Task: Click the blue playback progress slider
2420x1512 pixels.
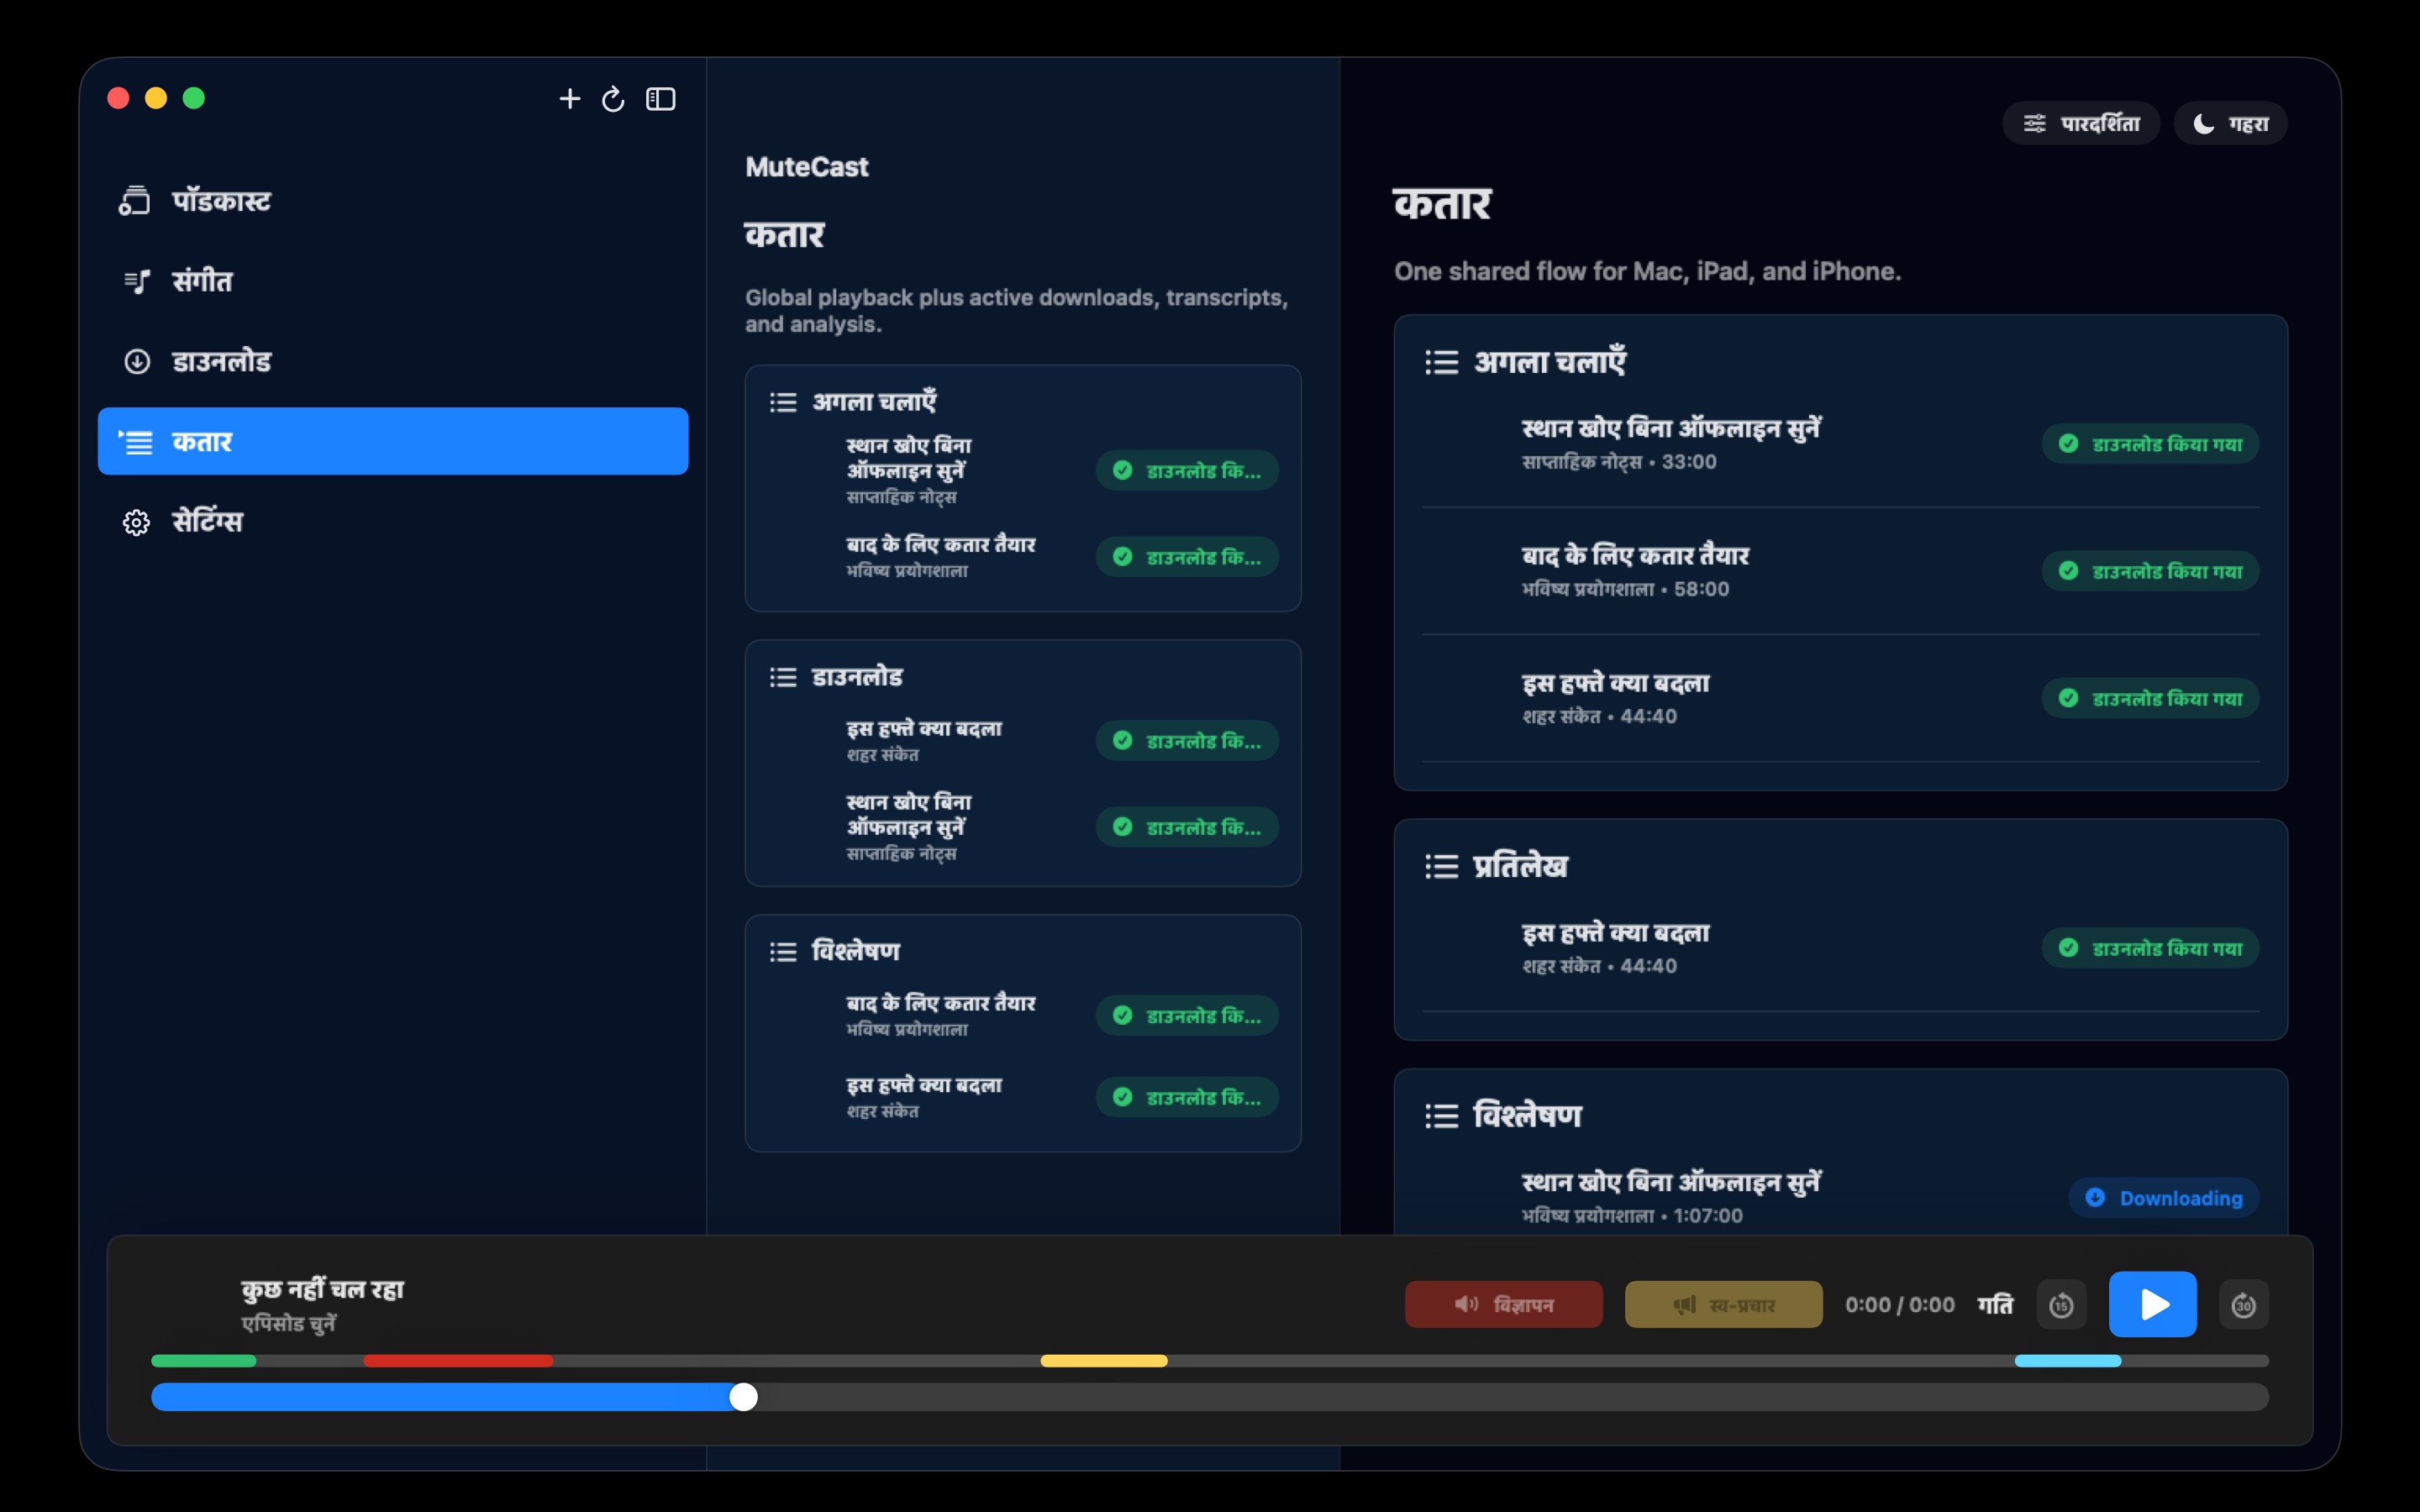Action: [x=1209, y=1397]
